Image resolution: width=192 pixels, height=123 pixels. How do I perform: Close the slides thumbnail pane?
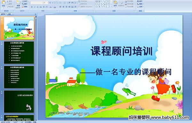[x=36, y=14]
